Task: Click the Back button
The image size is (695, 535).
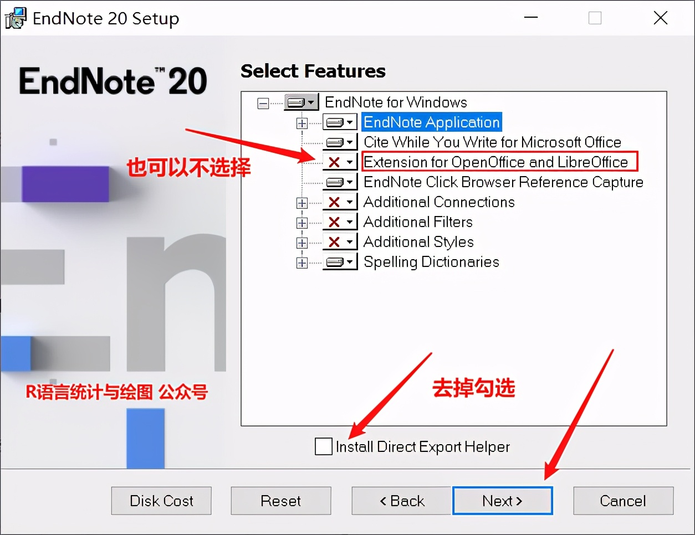Action: 401,500
